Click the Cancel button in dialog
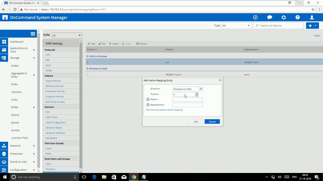The width and height of the screenshot is (323, 181). [212, 122]
